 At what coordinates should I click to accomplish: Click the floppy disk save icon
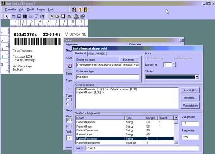(x=63, y=17)
